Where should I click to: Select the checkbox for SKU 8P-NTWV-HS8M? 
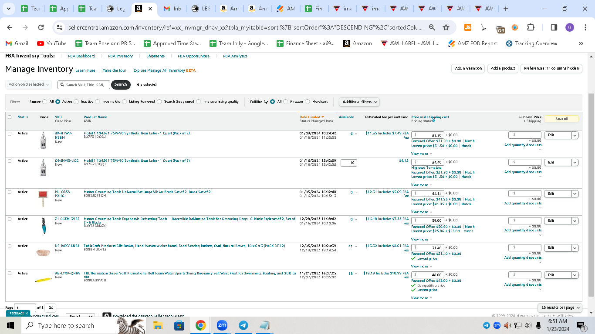pos(10,134)
